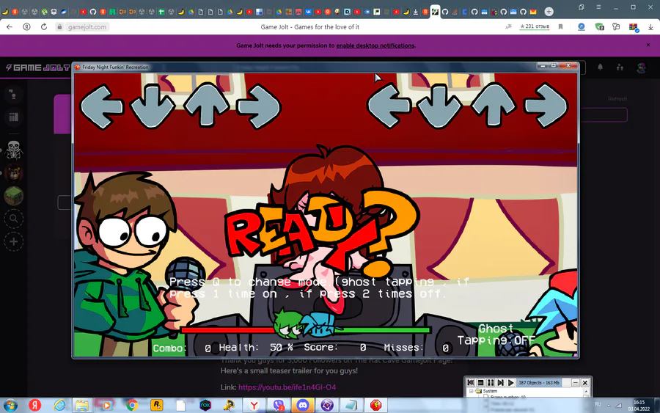This screenshot has width=660, height=413.
Task: Click the opponent's right arrow receptor
Action: [x=258, y=106]
